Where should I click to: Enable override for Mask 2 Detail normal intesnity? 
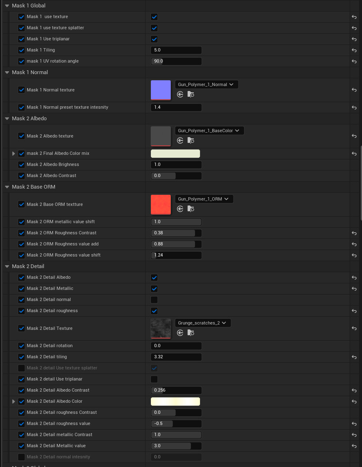[21, 457]
